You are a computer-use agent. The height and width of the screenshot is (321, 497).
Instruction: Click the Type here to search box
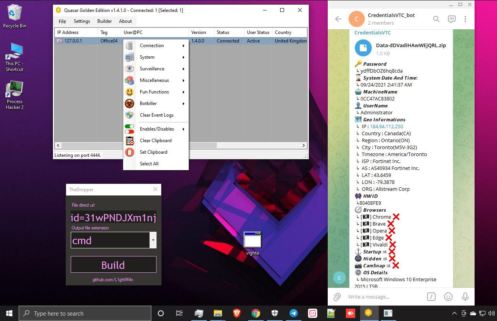tap(85, 313)
